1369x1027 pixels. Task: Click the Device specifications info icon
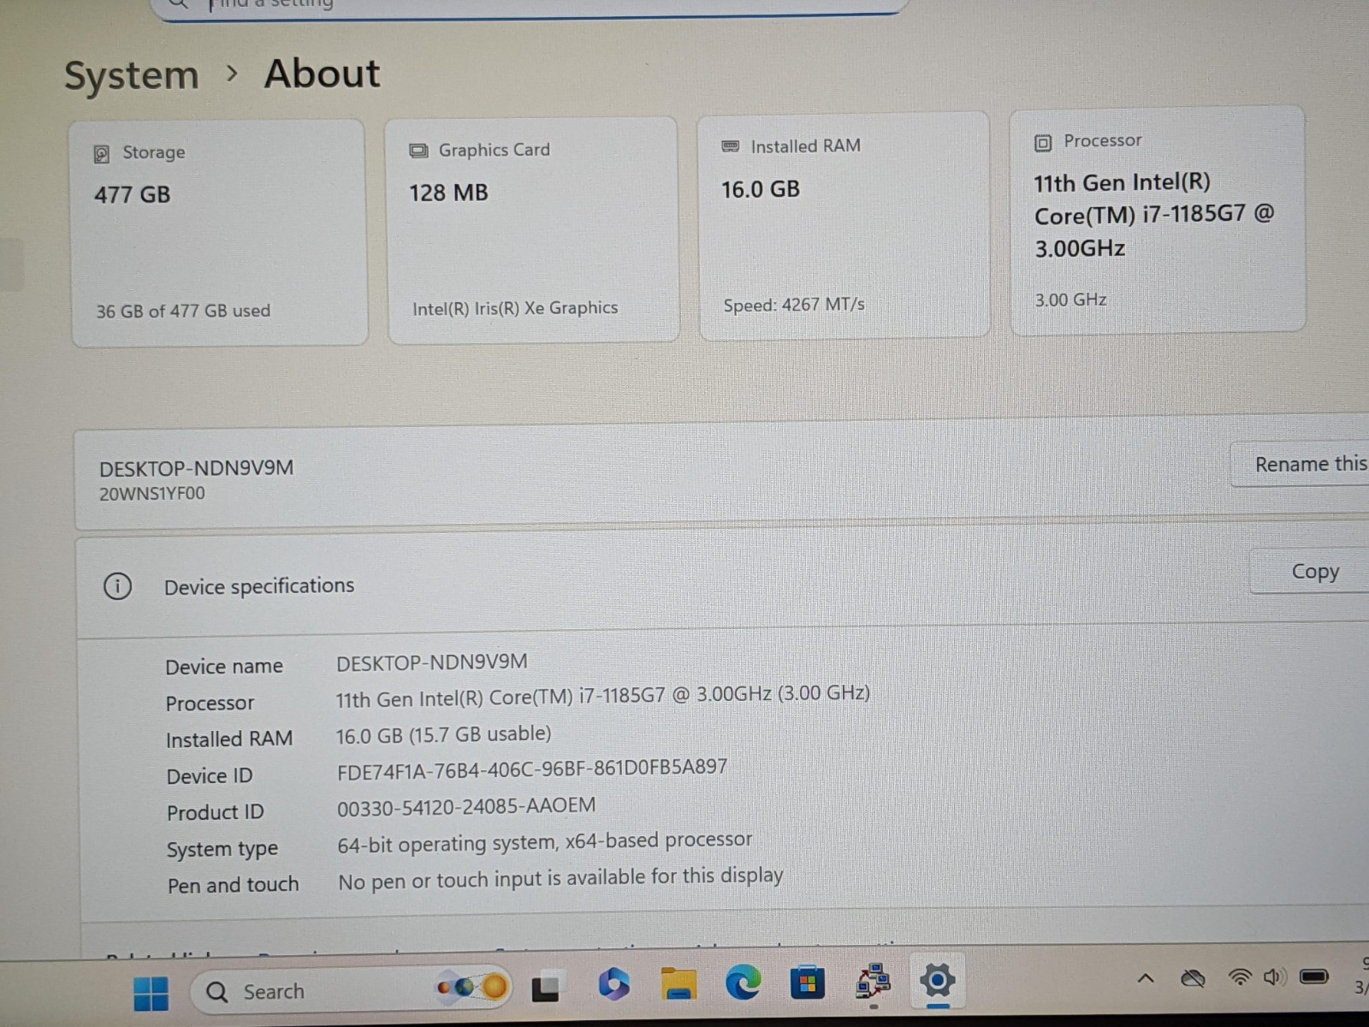pyautogui.click(x=117, y=586)
